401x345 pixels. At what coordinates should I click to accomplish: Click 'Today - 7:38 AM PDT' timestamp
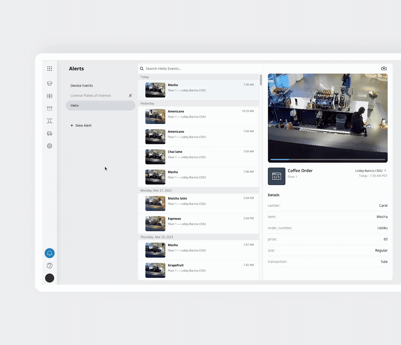pos(373,176)
